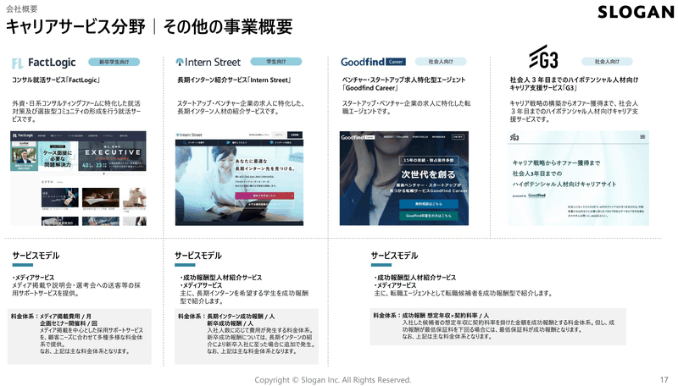
Task: Click heading キャリア支援サービス「G3」
Action: click(543, 88)
